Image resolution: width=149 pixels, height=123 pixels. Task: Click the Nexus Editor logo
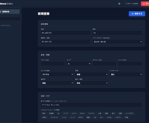click(x=6, y=4)
